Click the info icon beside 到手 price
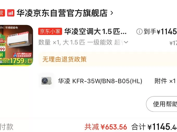This screenshot has height=132, width=177. 140,32
